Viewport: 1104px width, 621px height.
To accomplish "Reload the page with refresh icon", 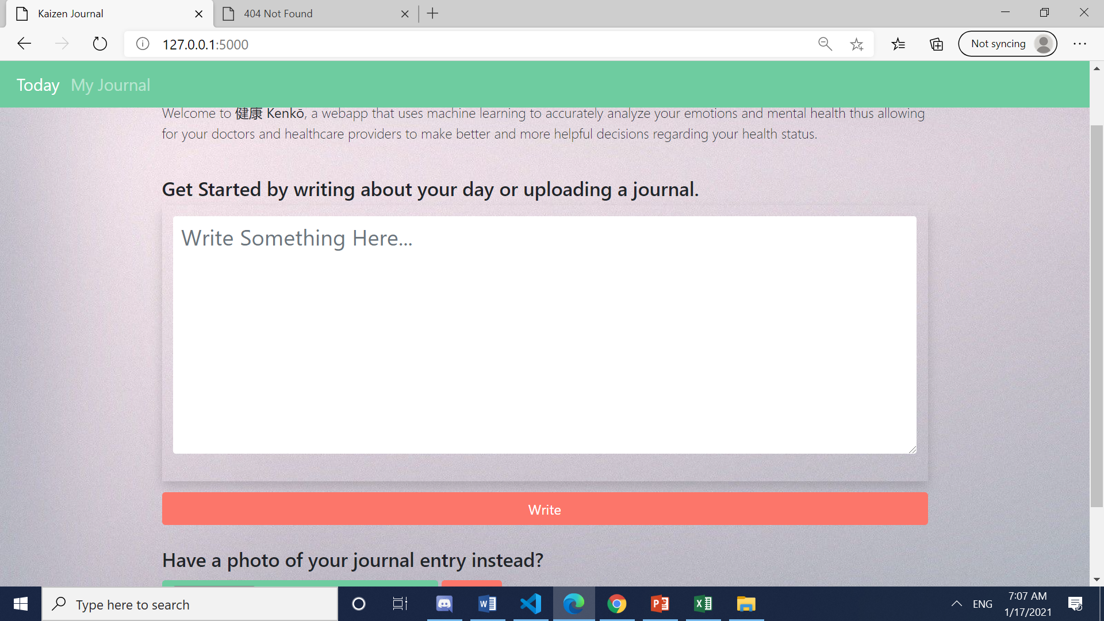I will point(99,44).
